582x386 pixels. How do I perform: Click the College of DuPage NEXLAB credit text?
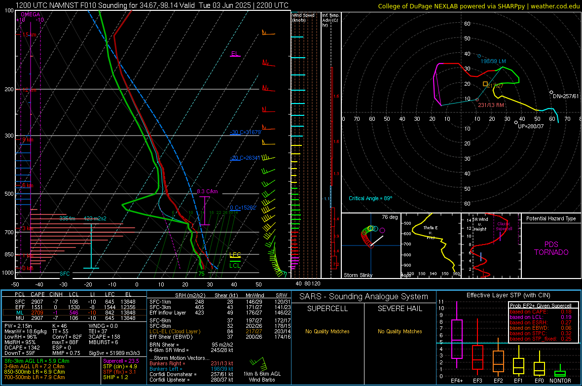click(x=478, y=6)
